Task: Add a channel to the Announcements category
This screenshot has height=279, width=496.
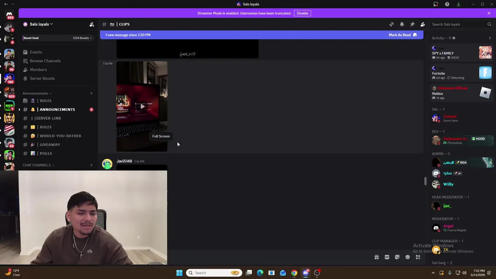Action: [91, 93]
